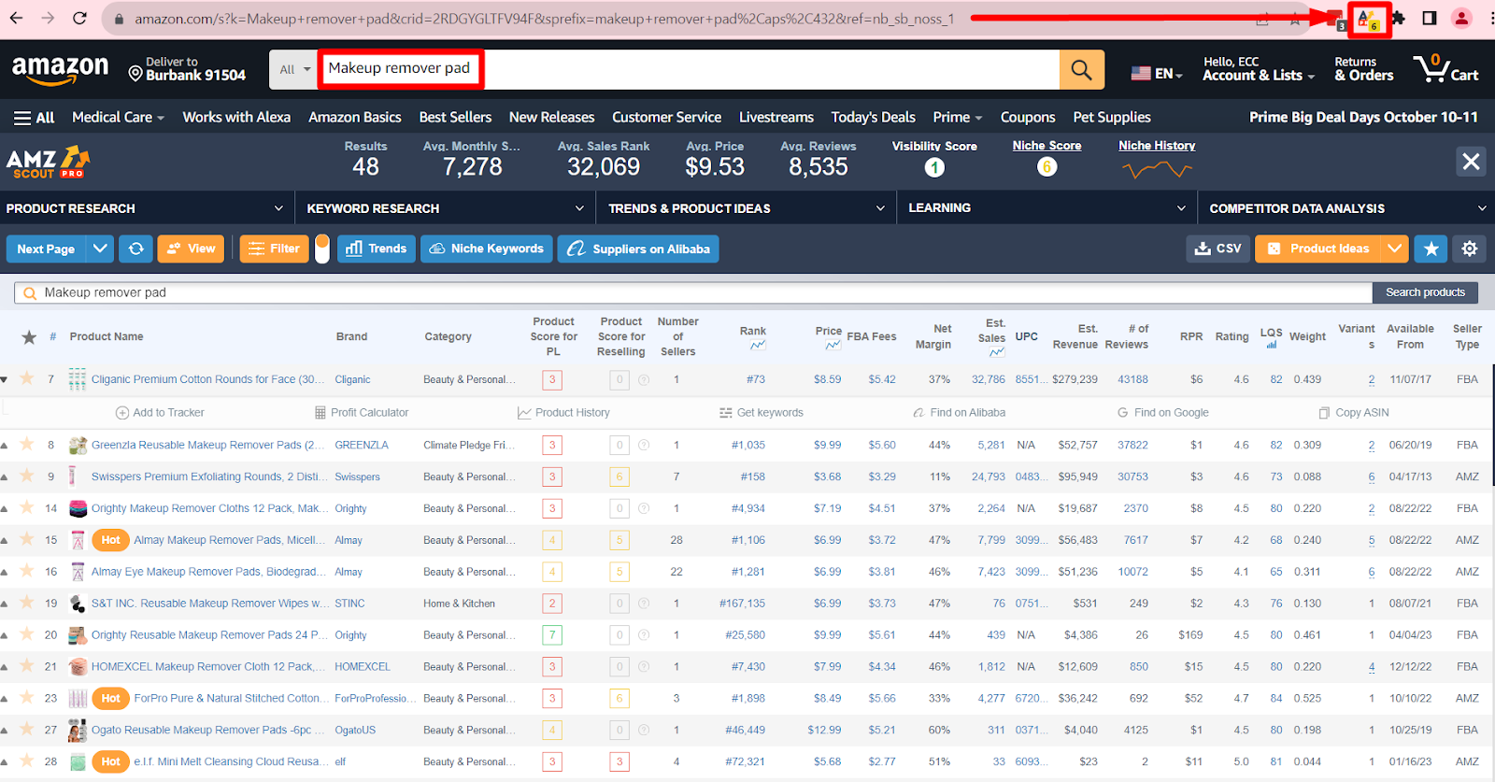Click the Niche Score badge showing 6
This screenshot has width=1495, height=782.
coord(1046,166)
